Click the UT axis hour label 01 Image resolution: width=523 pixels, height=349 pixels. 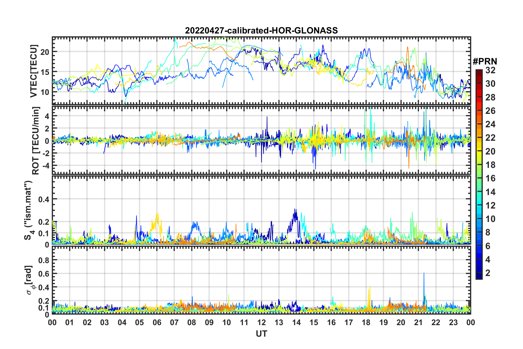[70, 322]
